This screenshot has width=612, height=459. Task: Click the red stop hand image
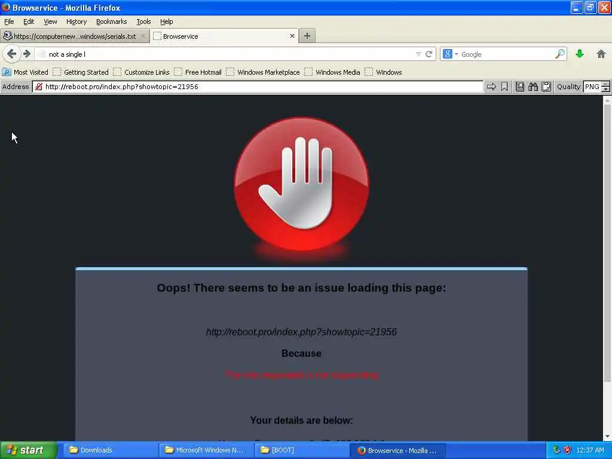pos(301,184)
